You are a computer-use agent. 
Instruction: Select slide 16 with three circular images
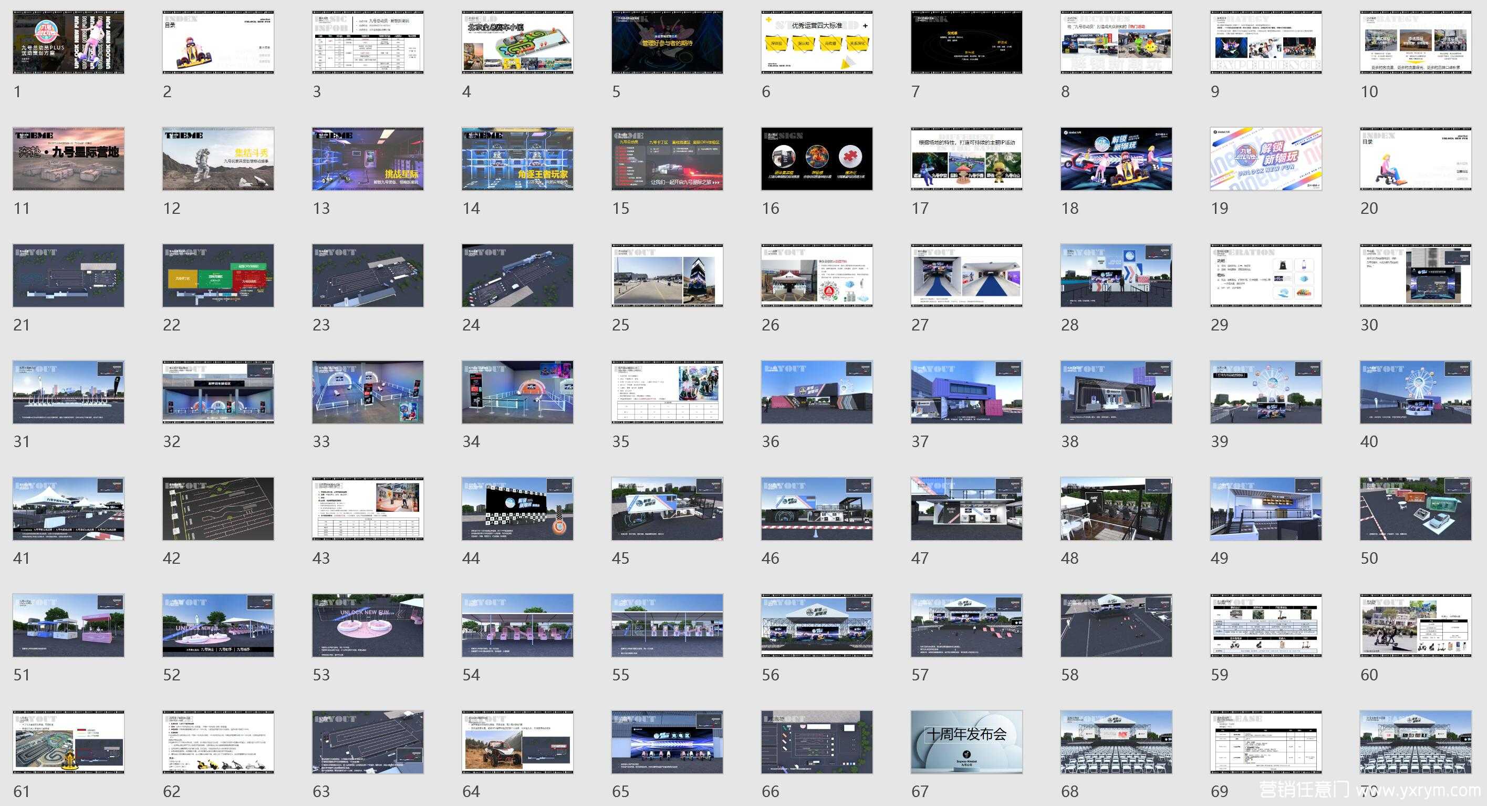click(x=817, y=159)
